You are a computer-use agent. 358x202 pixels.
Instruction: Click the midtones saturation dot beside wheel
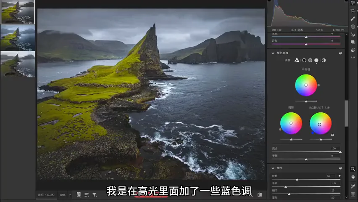319,85
